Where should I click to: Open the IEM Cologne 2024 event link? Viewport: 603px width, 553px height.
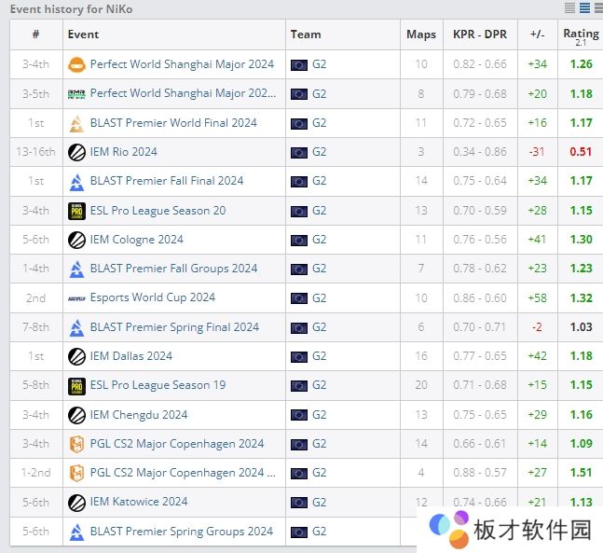[136, 240]
